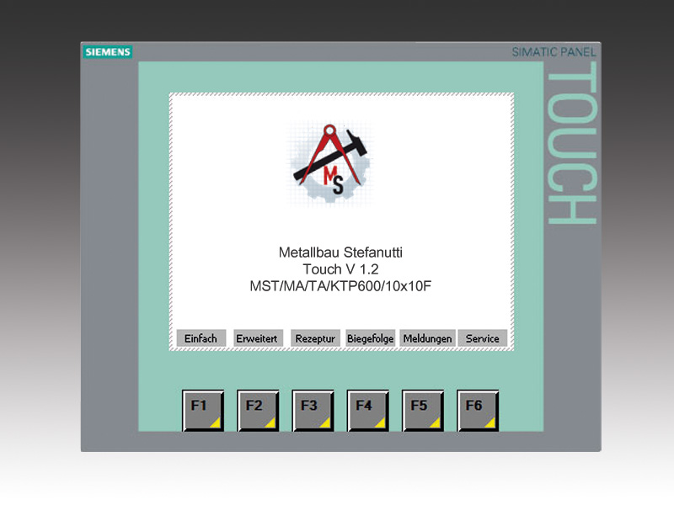Click the 'Metallbau Stefanutti' title text

pyautogui.click(x=340, y=252)
